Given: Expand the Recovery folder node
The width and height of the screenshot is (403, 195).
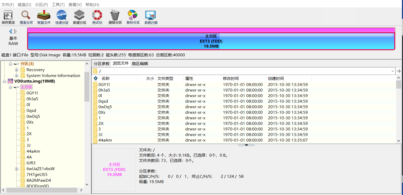Looking at the screenshot, I should 16,70.
